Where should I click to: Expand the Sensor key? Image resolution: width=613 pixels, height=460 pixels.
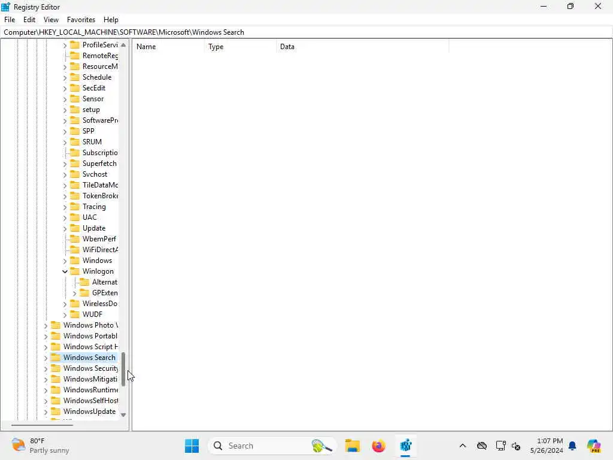pos(65,99)
